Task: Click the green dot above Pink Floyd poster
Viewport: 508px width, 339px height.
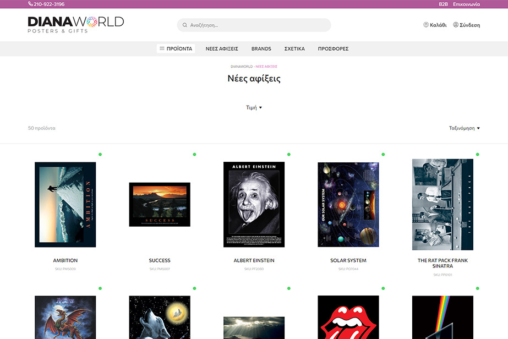Action: pyautogui.click(x=477, y=288)
